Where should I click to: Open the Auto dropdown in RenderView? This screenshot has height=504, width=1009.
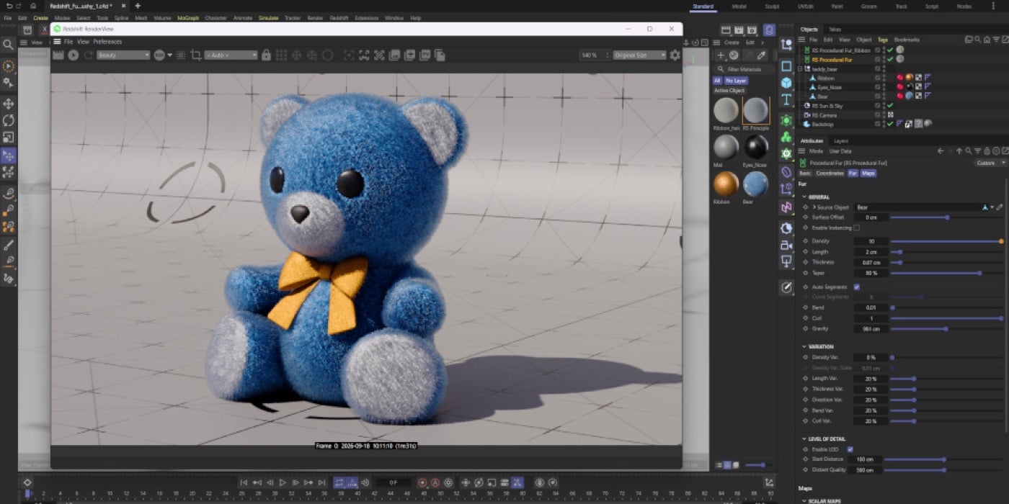point(231,55)
